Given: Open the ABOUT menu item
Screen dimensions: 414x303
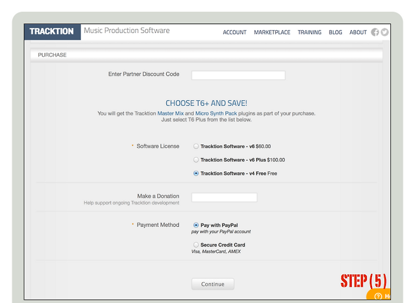Looking at the screenshot, I should tap(358, 32).
